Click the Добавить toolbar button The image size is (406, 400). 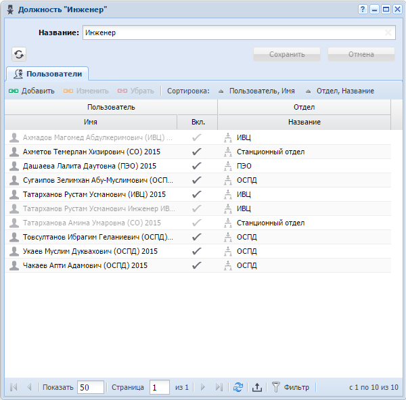[x=32, y=91]
